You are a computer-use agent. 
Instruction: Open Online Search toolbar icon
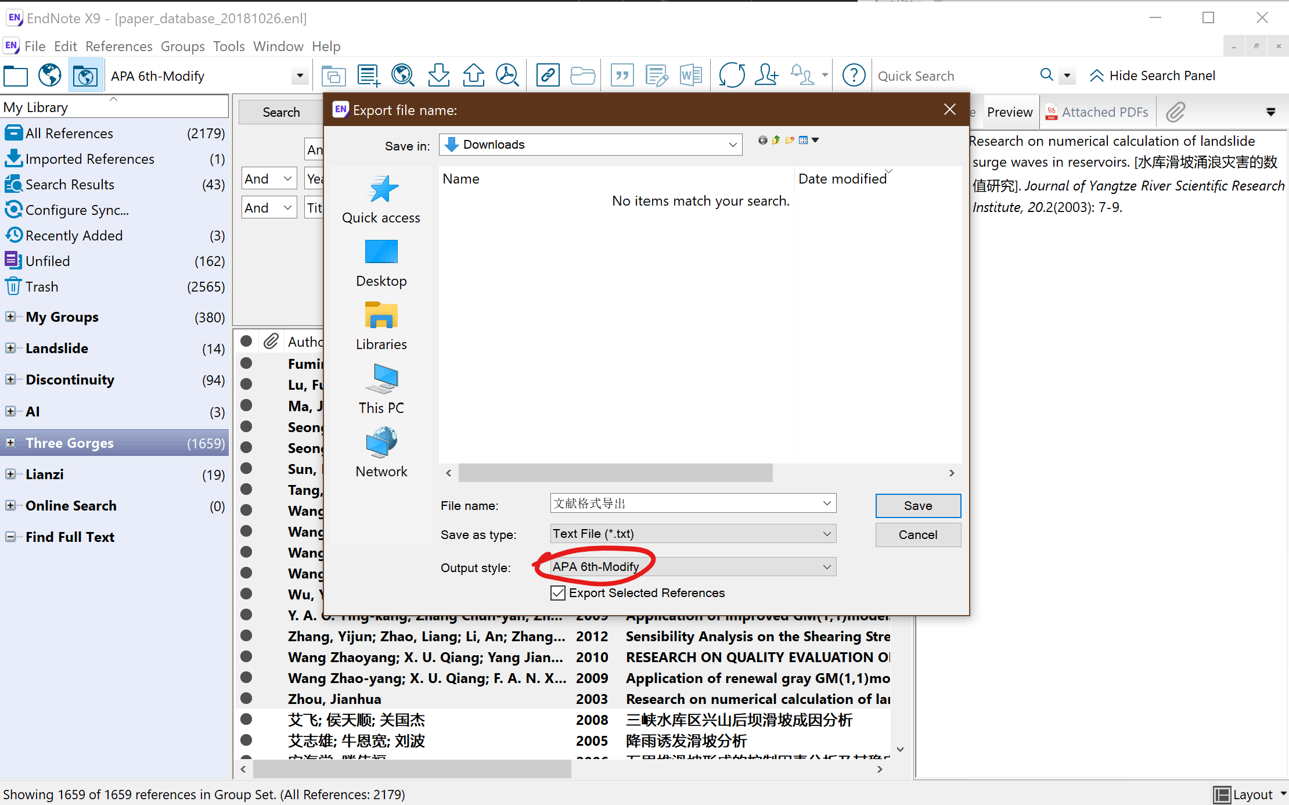pos(403,76)
